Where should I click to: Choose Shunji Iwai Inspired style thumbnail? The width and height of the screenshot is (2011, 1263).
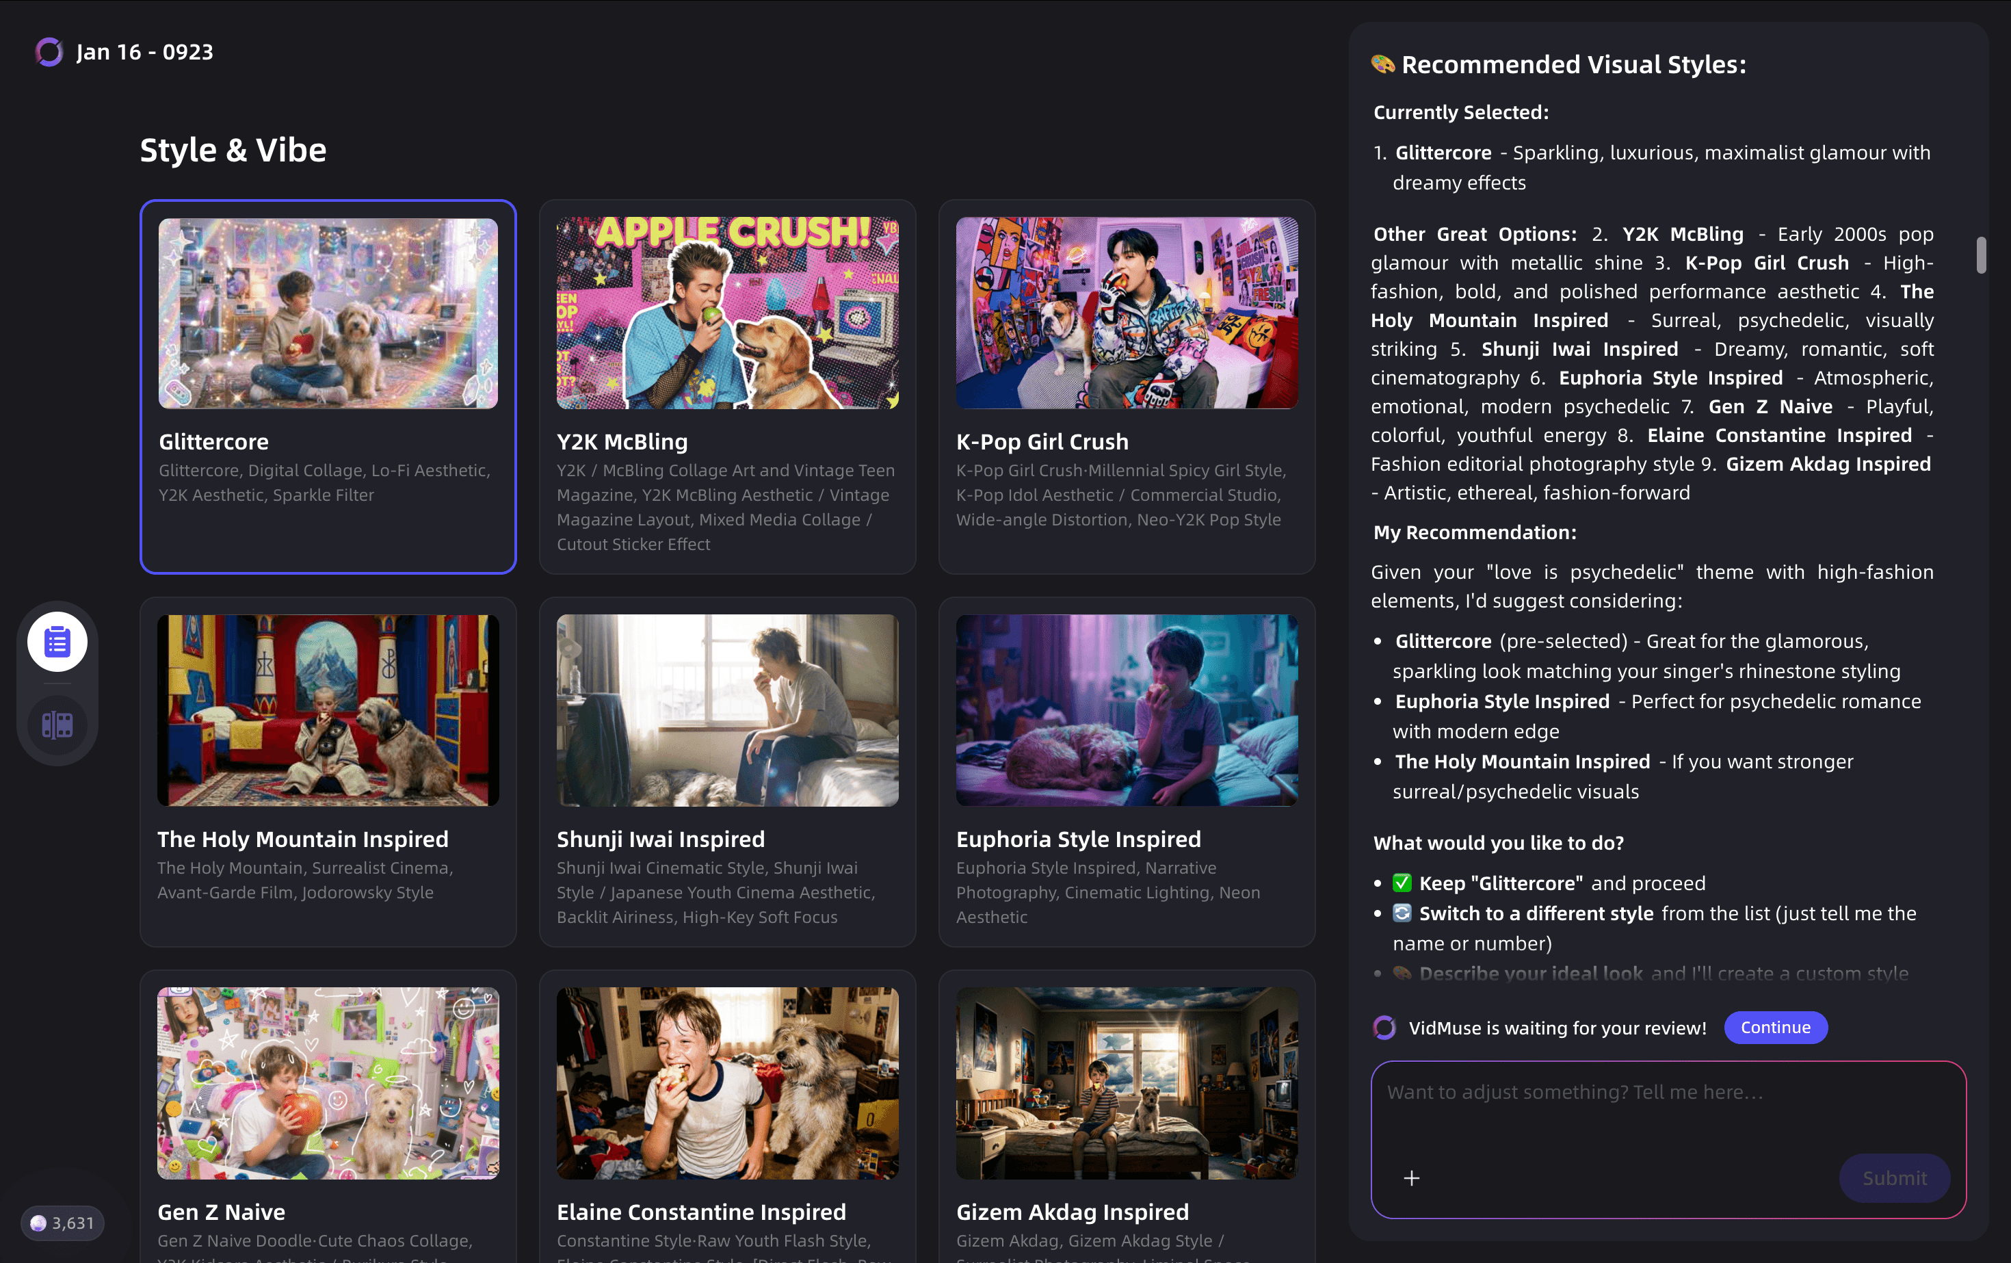click(727, 711)
